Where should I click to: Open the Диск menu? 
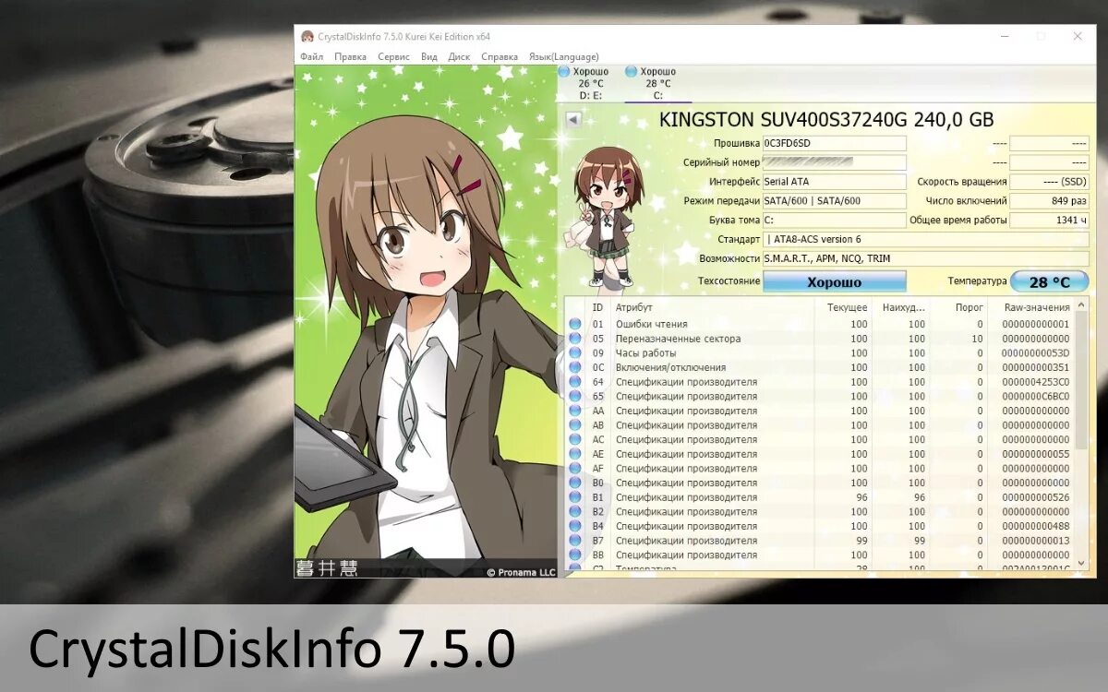tap(459, 56)
